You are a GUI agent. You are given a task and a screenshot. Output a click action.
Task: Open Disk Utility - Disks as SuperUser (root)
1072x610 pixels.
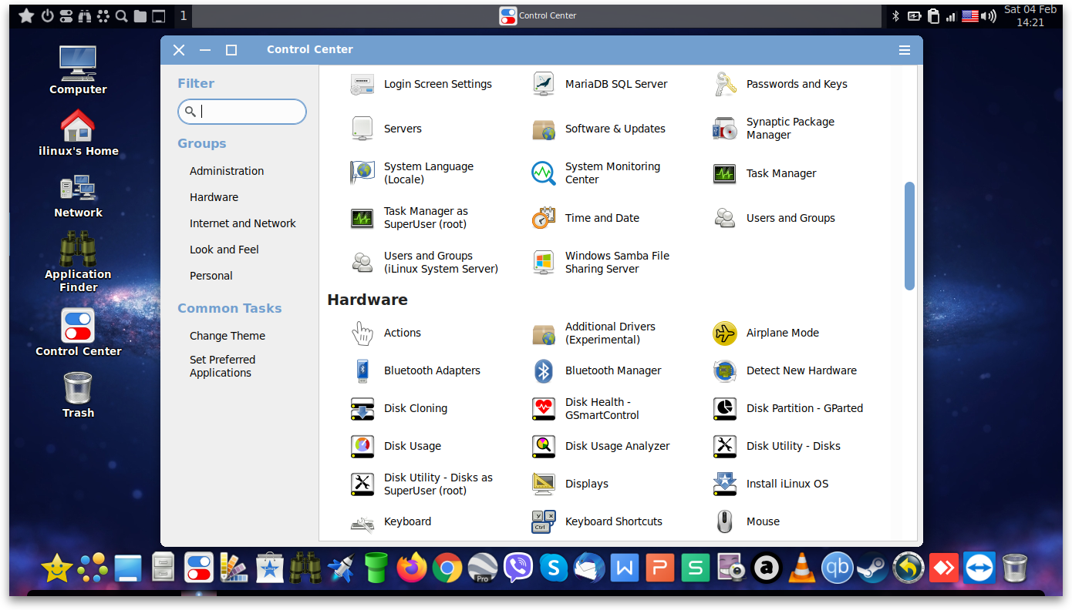tap(422, 484)
